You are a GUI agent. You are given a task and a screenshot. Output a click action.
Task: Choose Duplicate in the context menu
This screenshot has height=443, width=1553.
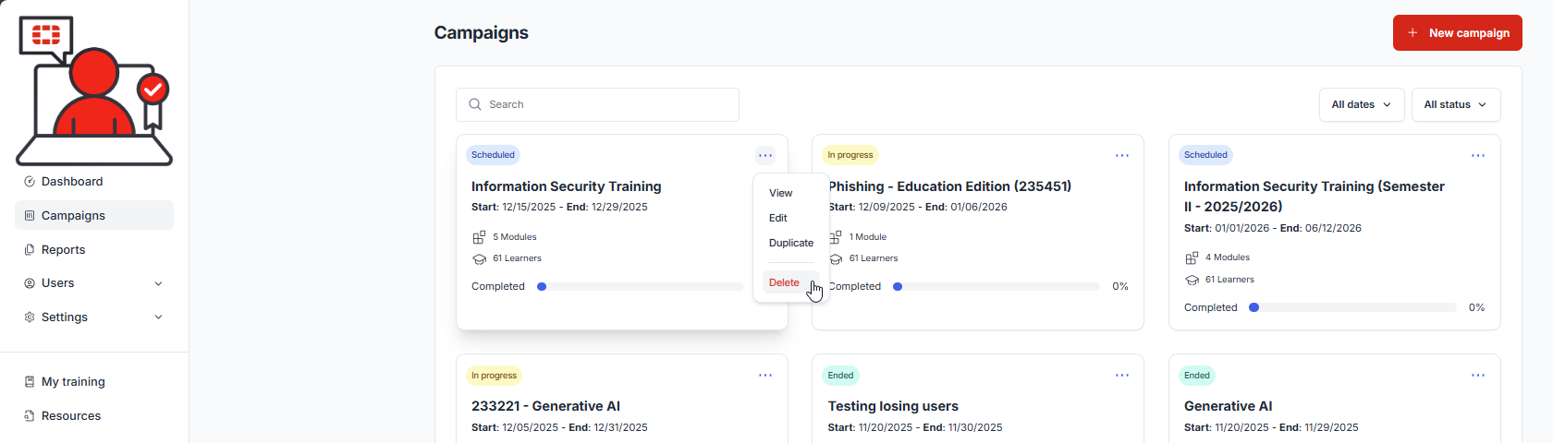click(791, 243)
